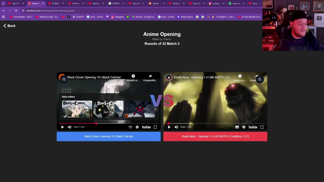Close the Anime Opening tab
324x182 pixels.
click(x=43, y=4)
